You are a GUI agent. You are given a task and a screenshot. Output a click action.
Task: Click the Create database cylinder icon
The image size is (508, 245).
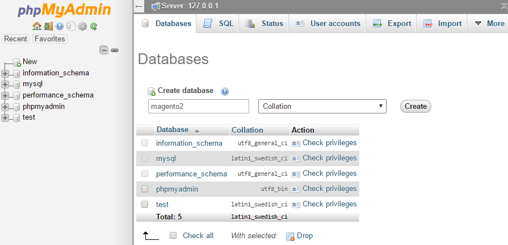152,92
